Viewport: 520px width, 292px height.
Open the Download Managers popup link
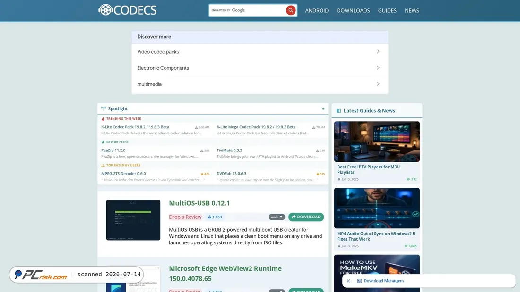tap(384, 281)
